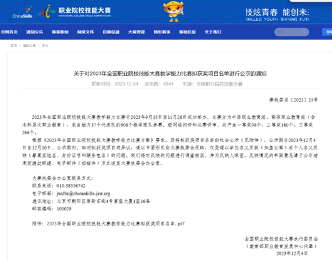Image resolution: width=332 pixels, height=261 pixels.
Task: Click inside the header search box
Action: click(292, 32)
